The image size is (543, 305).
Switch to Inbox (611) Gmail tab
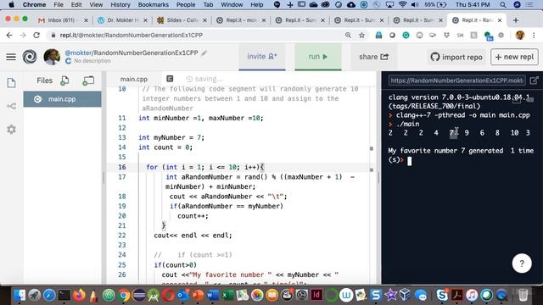[62, 20]
